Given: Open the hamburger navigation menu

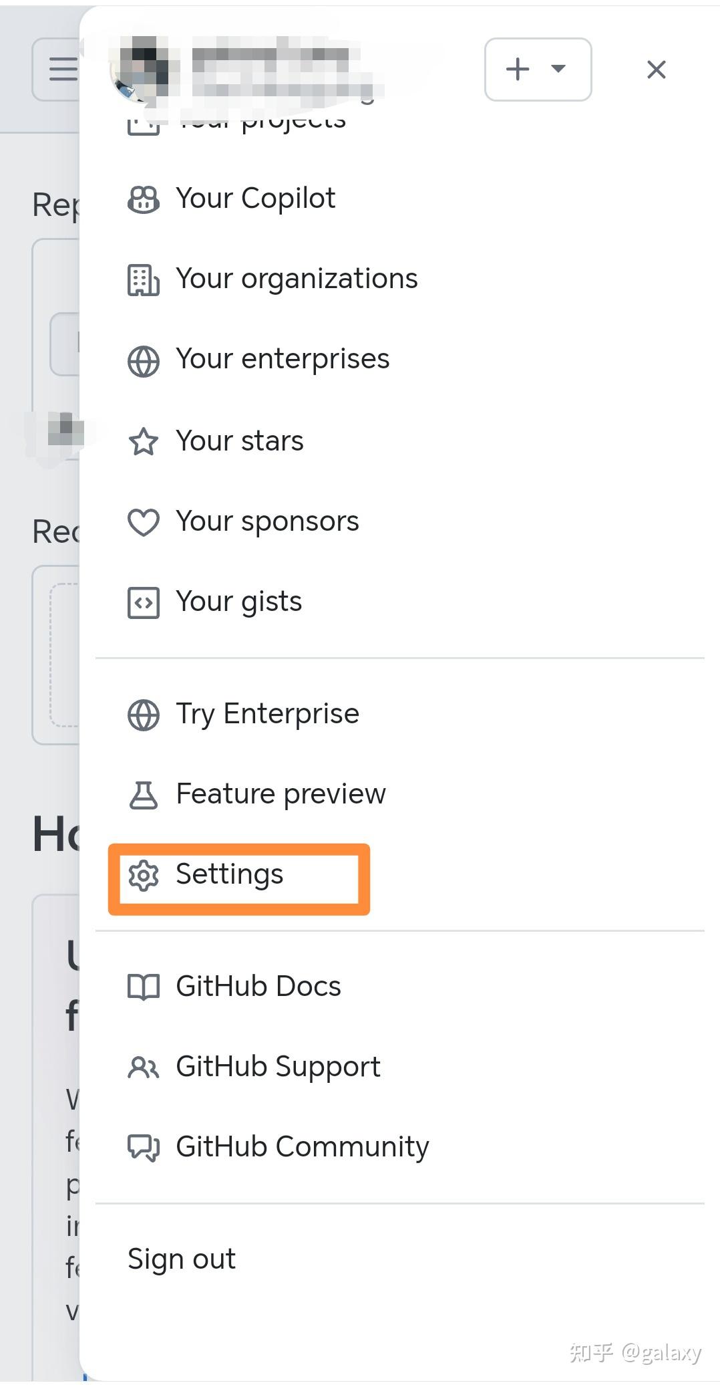Looking at the screenshot, I should 61,70.
